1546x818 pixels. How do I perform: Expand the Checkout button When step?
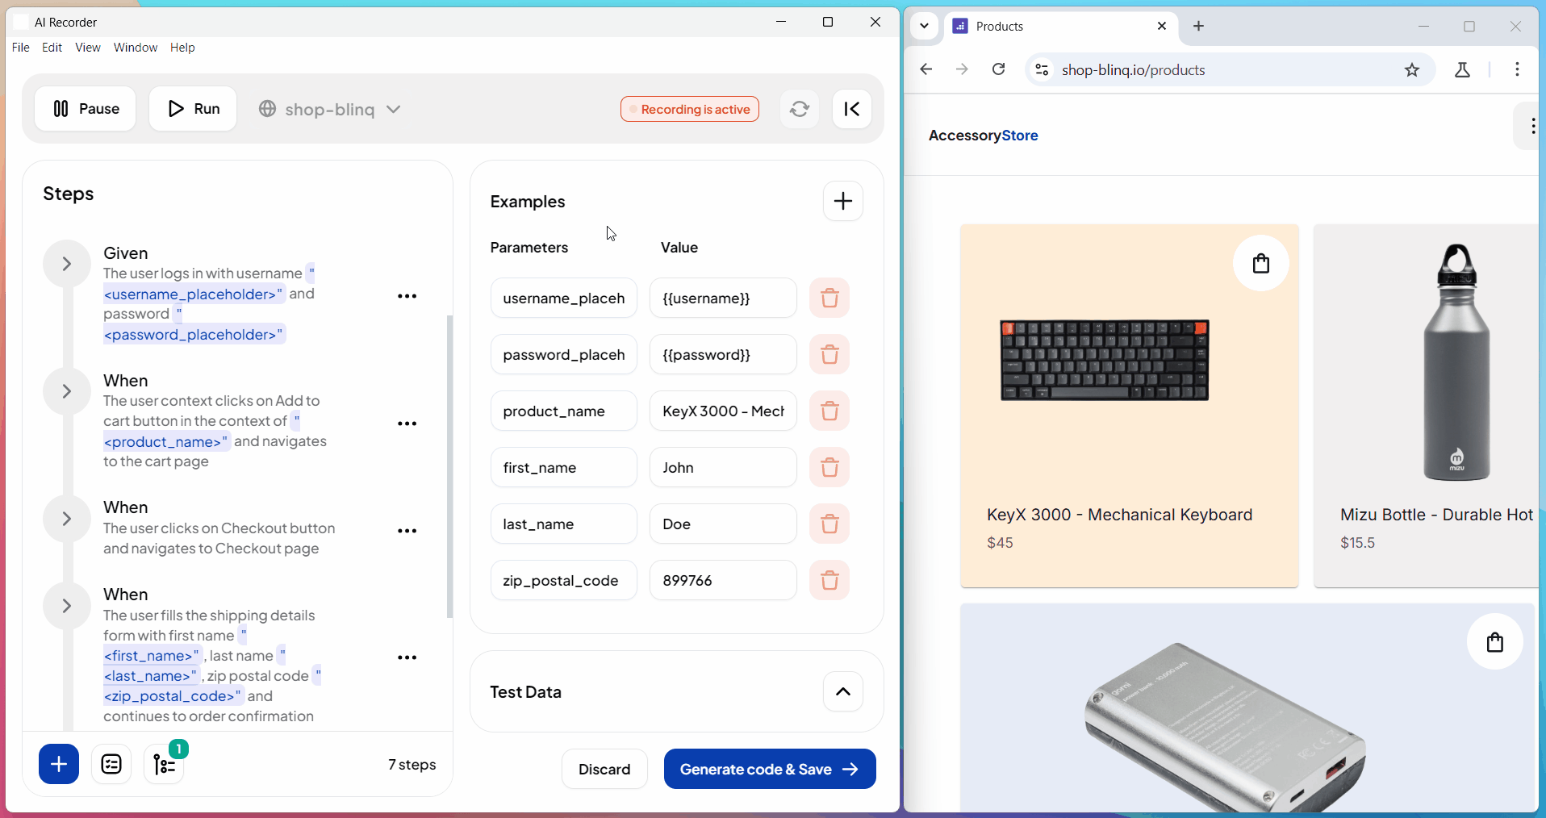[x=67, y=519]
